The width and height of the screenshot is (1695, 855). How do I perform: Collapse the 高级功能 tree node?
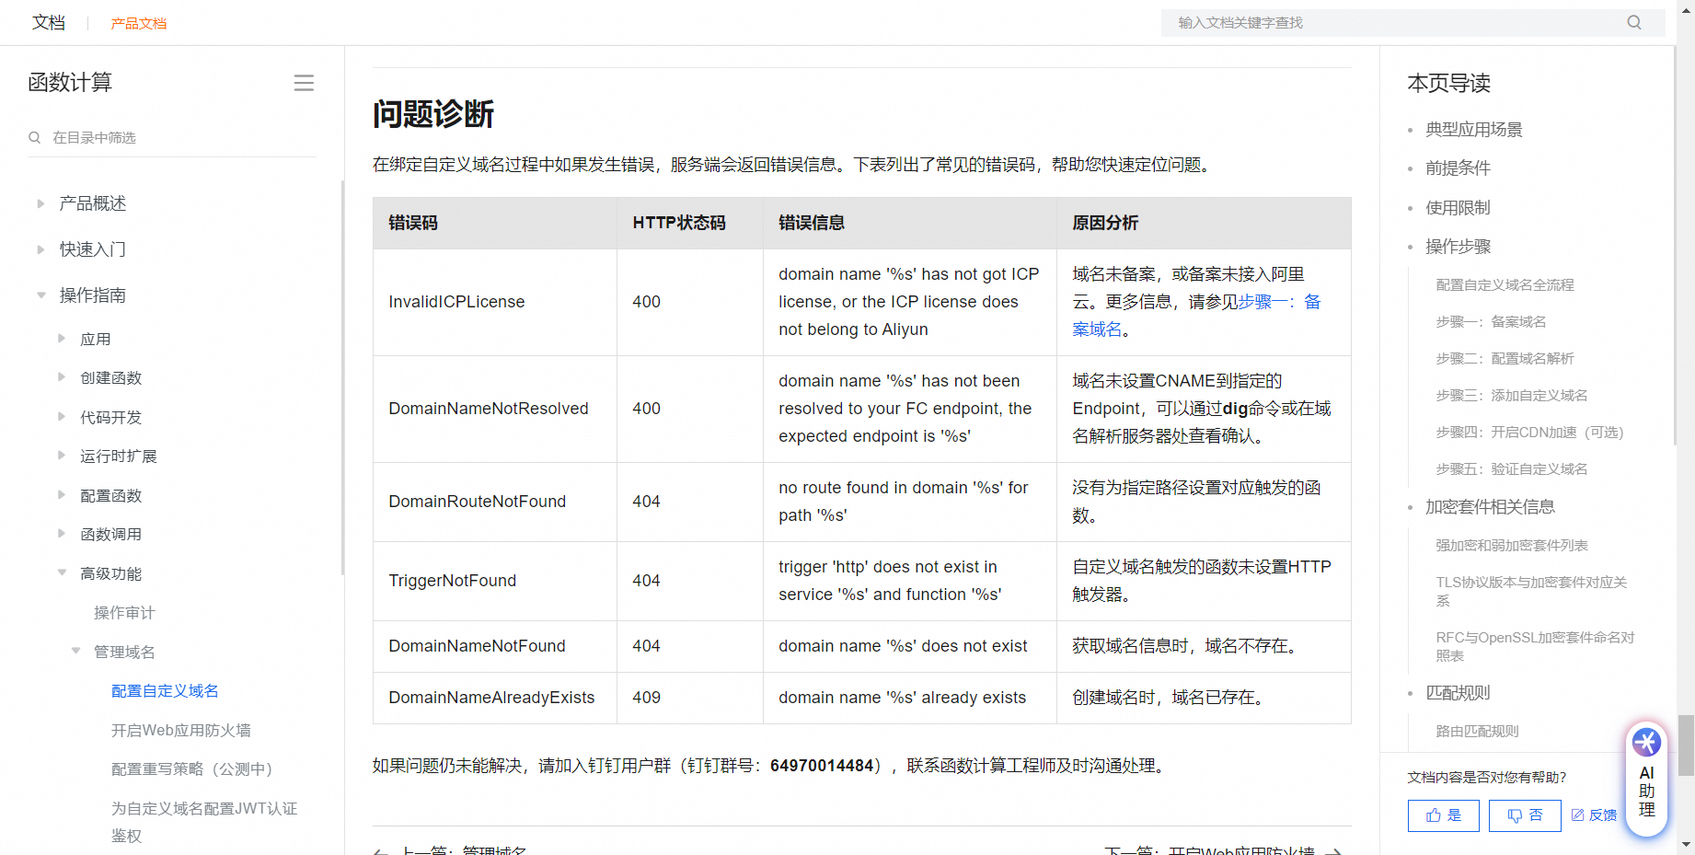62,573
